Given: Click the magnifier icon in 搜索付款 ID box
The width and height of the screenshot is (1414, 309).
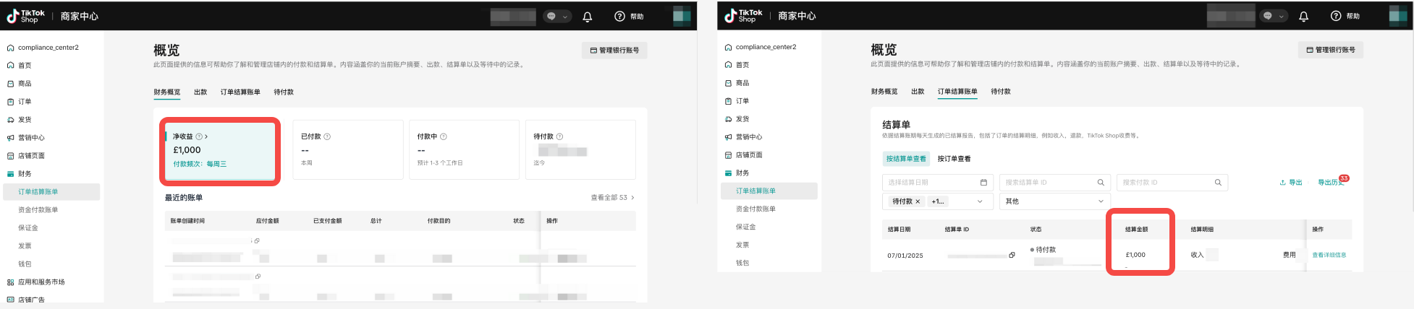Looking at the screenshot, I should (1218, 183).
